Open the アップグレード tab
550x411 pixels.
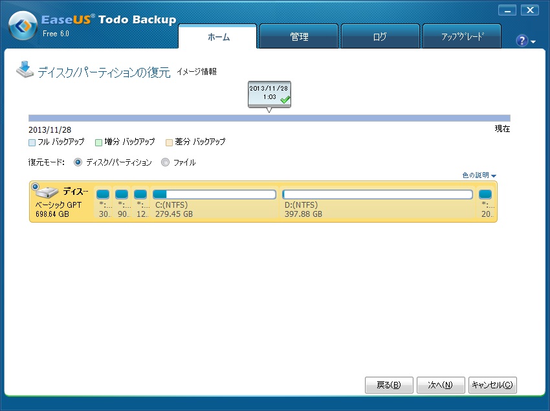coord(462,36)
